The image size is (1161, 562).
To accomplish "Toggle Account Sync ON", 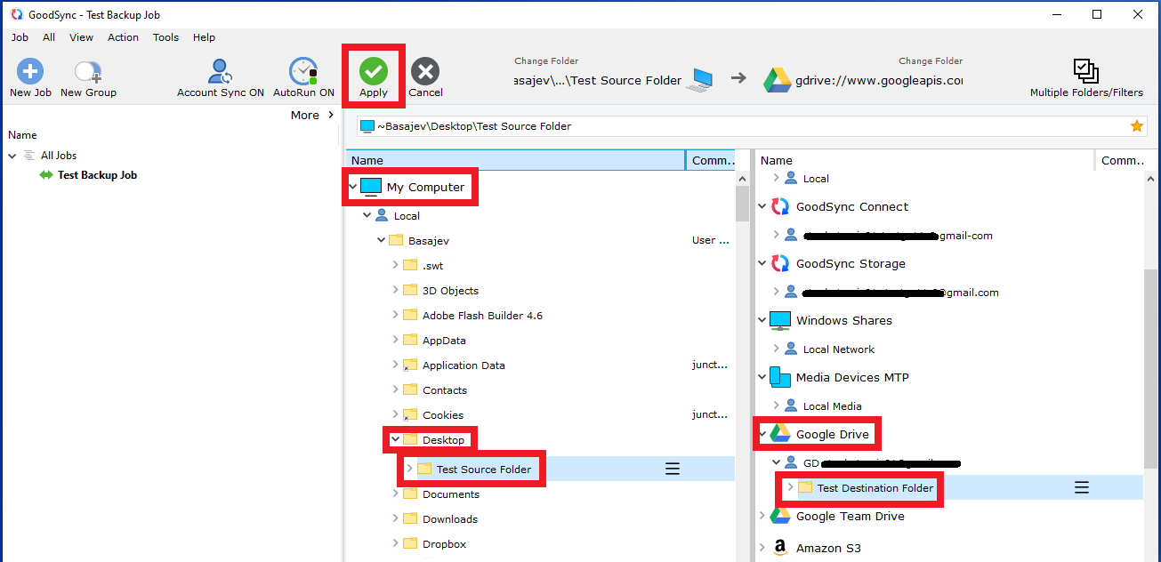I will 220,72.
